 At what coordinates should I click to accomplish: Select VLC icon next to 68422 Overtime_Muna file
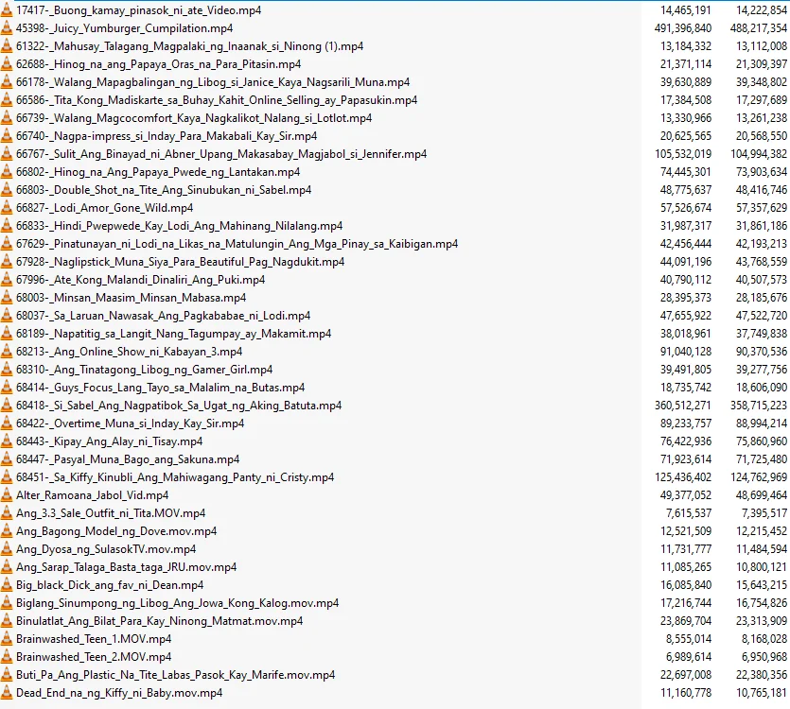click(6, 423)
